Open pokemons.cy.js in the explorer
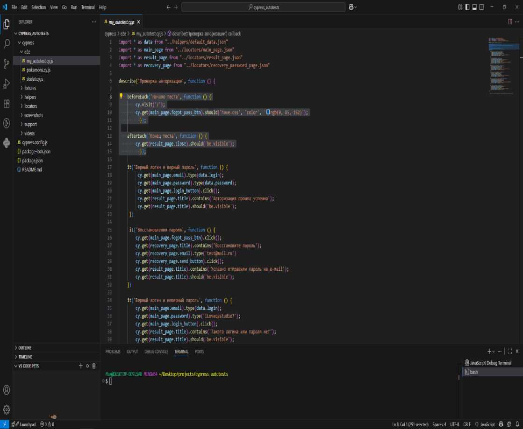Screen dimensions: 523x429 coord(38,70)
